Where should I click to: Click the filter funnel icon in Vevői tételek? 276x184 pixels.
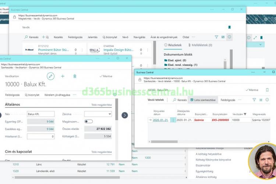tap(254, 100)
